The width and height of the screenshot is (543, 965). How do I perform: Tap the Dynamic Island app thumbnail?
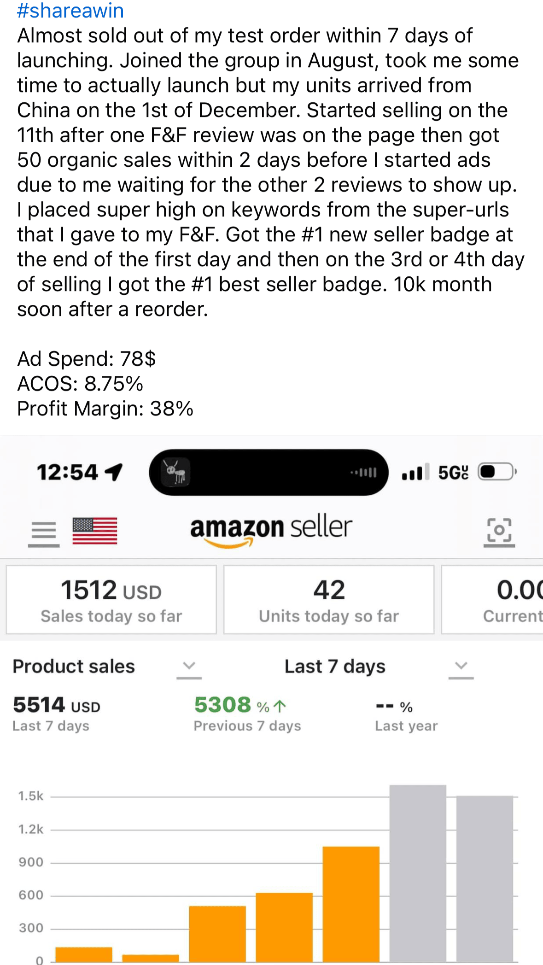pyautogui.click(x=175, y=472)
